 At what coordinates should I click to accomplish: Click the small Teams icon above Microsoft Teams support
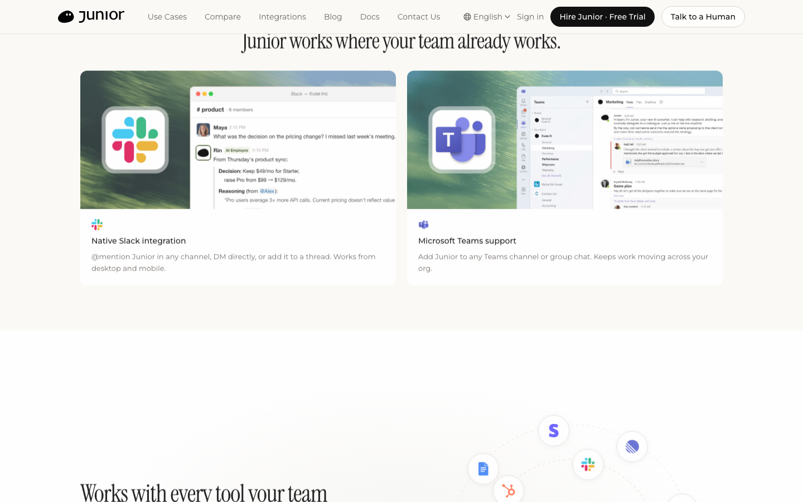point(424,225)
